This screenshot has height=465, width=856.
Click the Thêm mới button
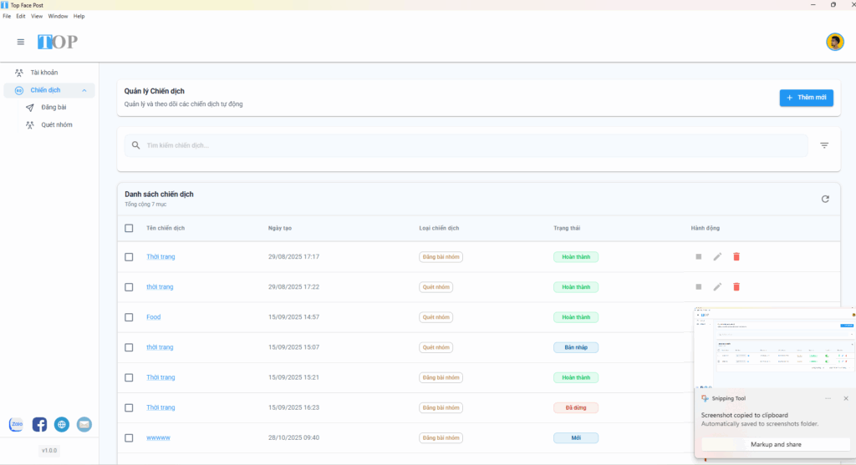pyautogui.click(x=807, y=98)
